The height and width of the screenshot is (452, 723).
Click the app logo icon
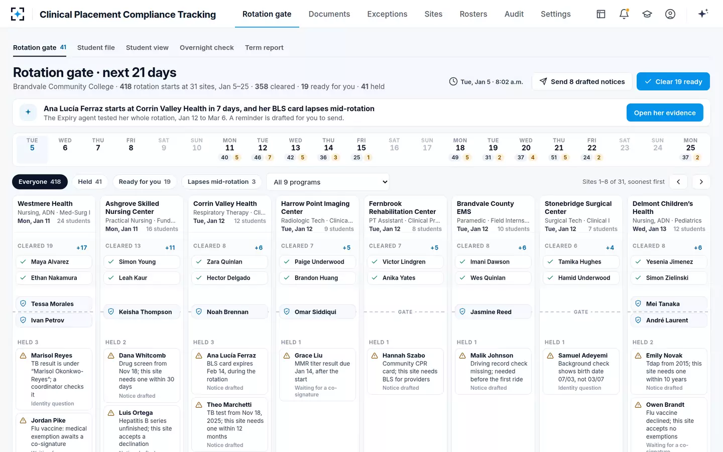(18, 14)
